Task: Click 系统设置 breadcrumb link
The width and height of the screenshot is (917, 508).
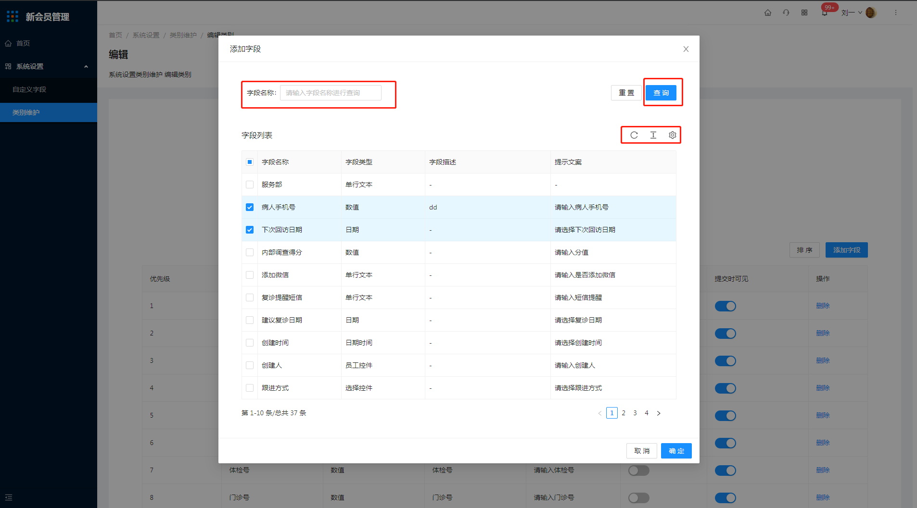Action: pos(146,35)
